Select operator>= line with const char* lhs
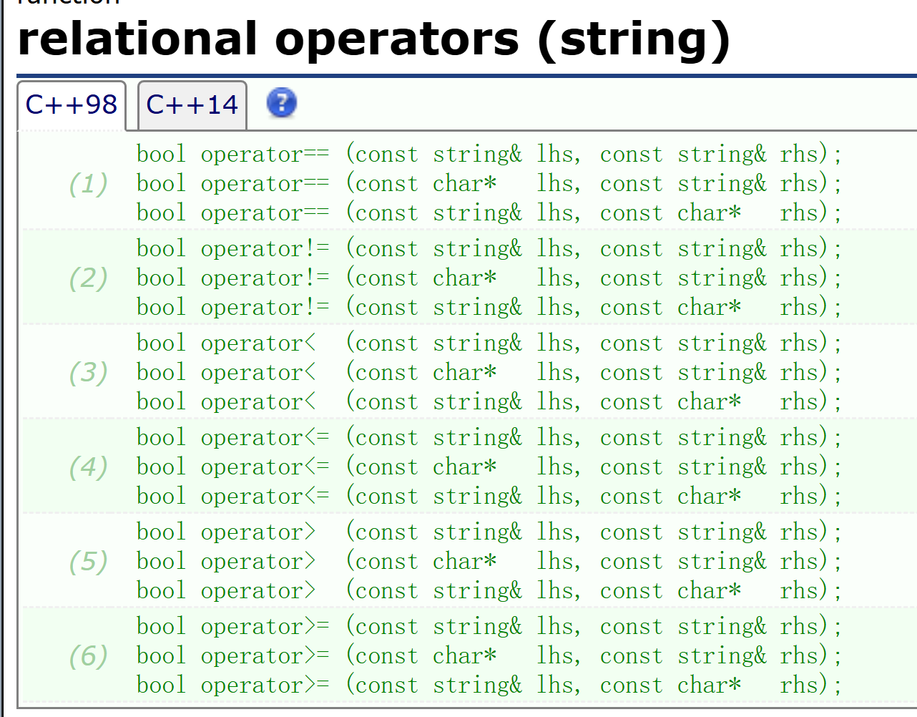Image resolution: width=917 pixels, height=717 pixels. pos(489,656)
